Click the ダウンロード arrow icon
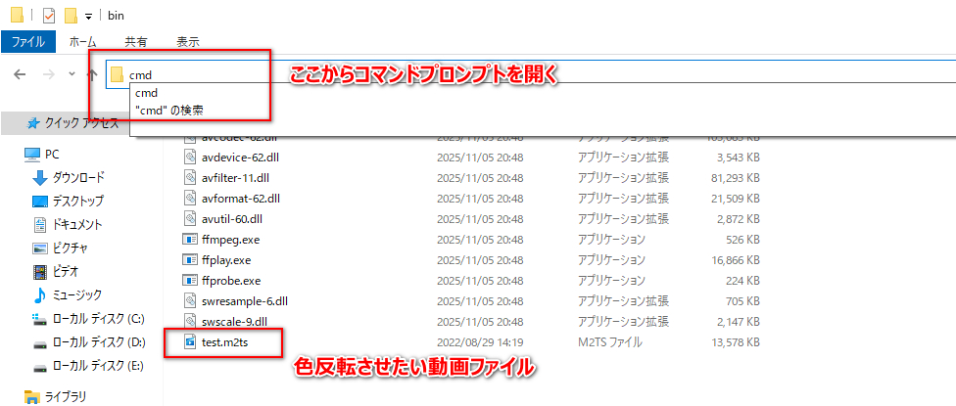956x406 pixels. pos(39,178)
